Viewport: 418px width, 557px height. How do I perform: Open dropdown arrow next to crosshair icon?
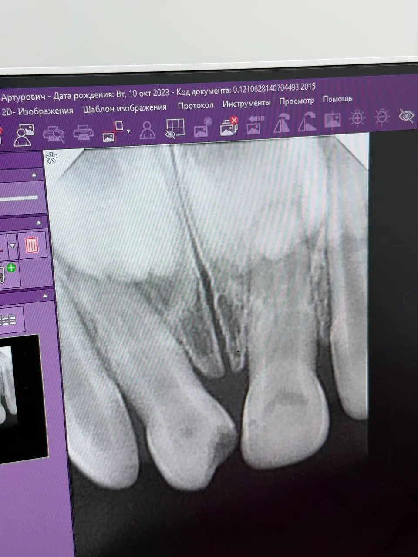tap(128, 131)
